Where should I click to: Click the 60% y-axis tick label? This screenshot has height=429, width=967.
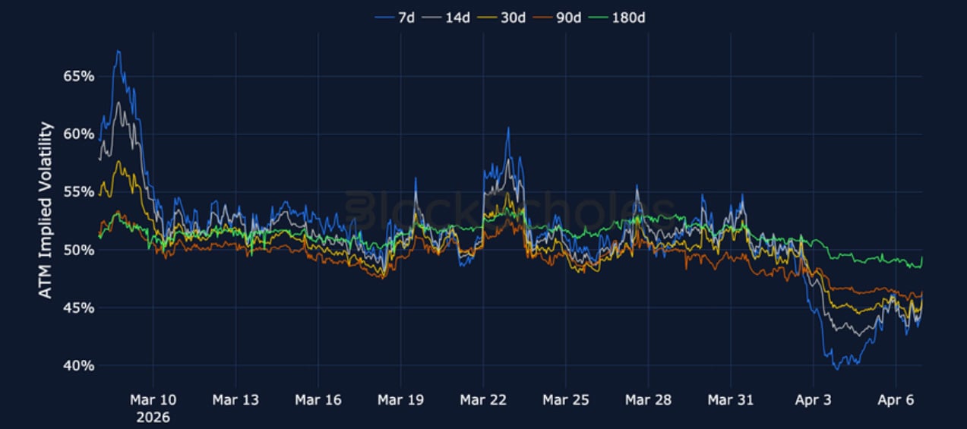tap(78, 134)
